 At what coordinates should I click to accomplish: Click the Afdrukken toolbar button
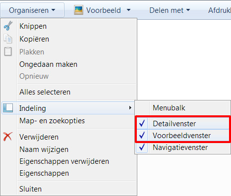click(220, 10)
